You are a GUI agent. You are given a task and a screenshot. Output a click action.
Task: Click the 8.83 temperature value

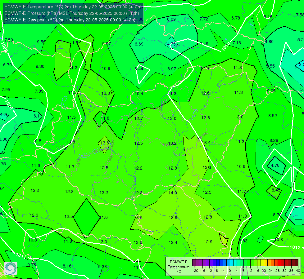(x=243, y=241)
